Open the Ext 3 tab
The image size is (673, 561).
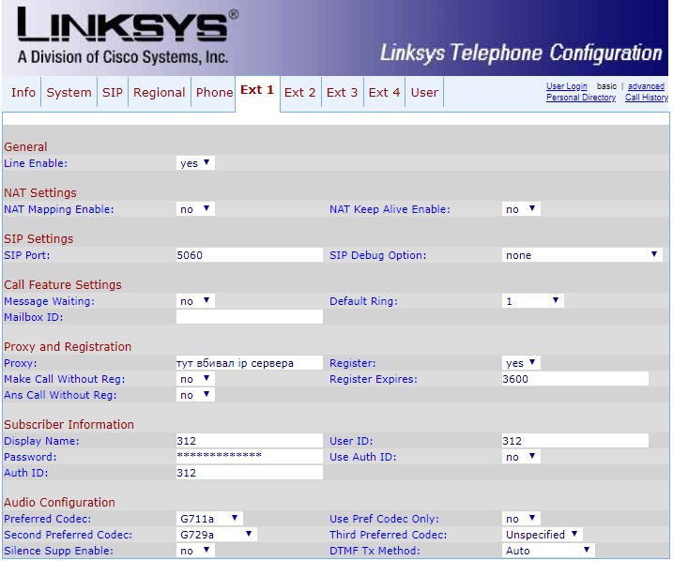coord(342,92)
